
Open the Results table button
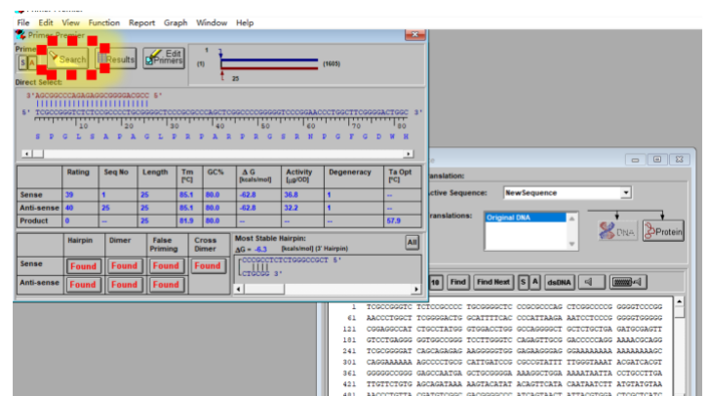click(x=116, y=59)
